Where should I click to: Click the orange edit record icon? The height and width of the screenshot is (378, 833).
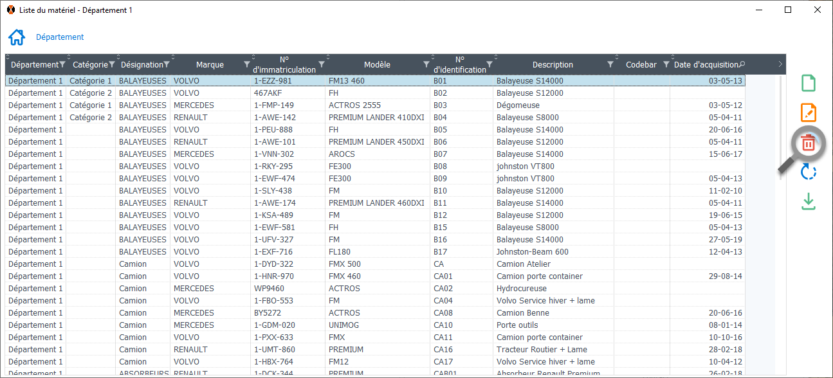coord(809,113)
